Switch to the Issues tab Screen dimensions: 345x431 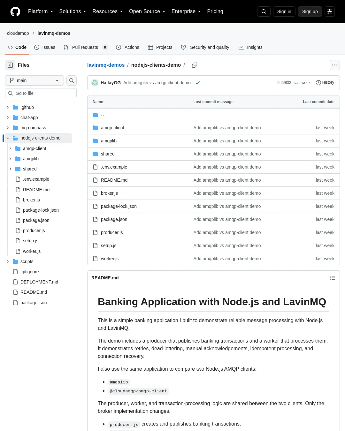click(45, 47)
